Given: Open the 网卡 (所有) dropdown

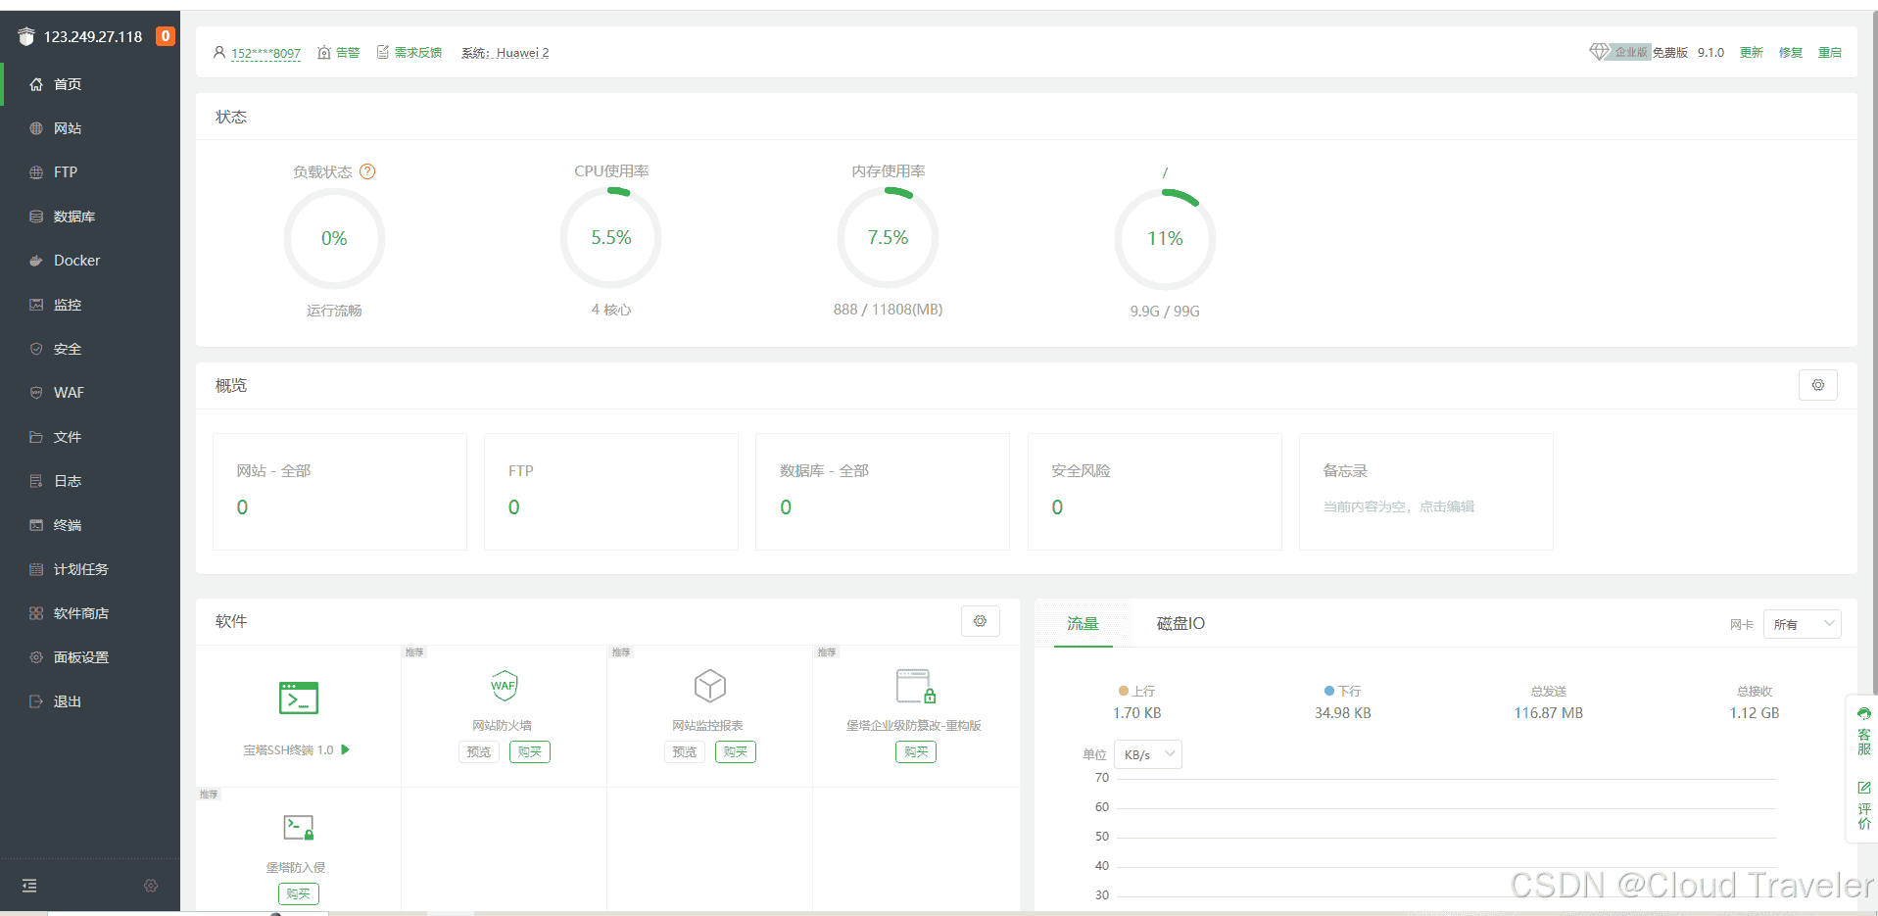Looking at the screenshot, I should click(x=1802, y=624).
